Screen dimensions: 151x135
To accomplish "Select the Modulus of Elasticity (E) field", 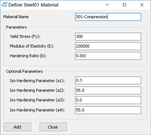I will pyautogui.click(x=108, y=46).
